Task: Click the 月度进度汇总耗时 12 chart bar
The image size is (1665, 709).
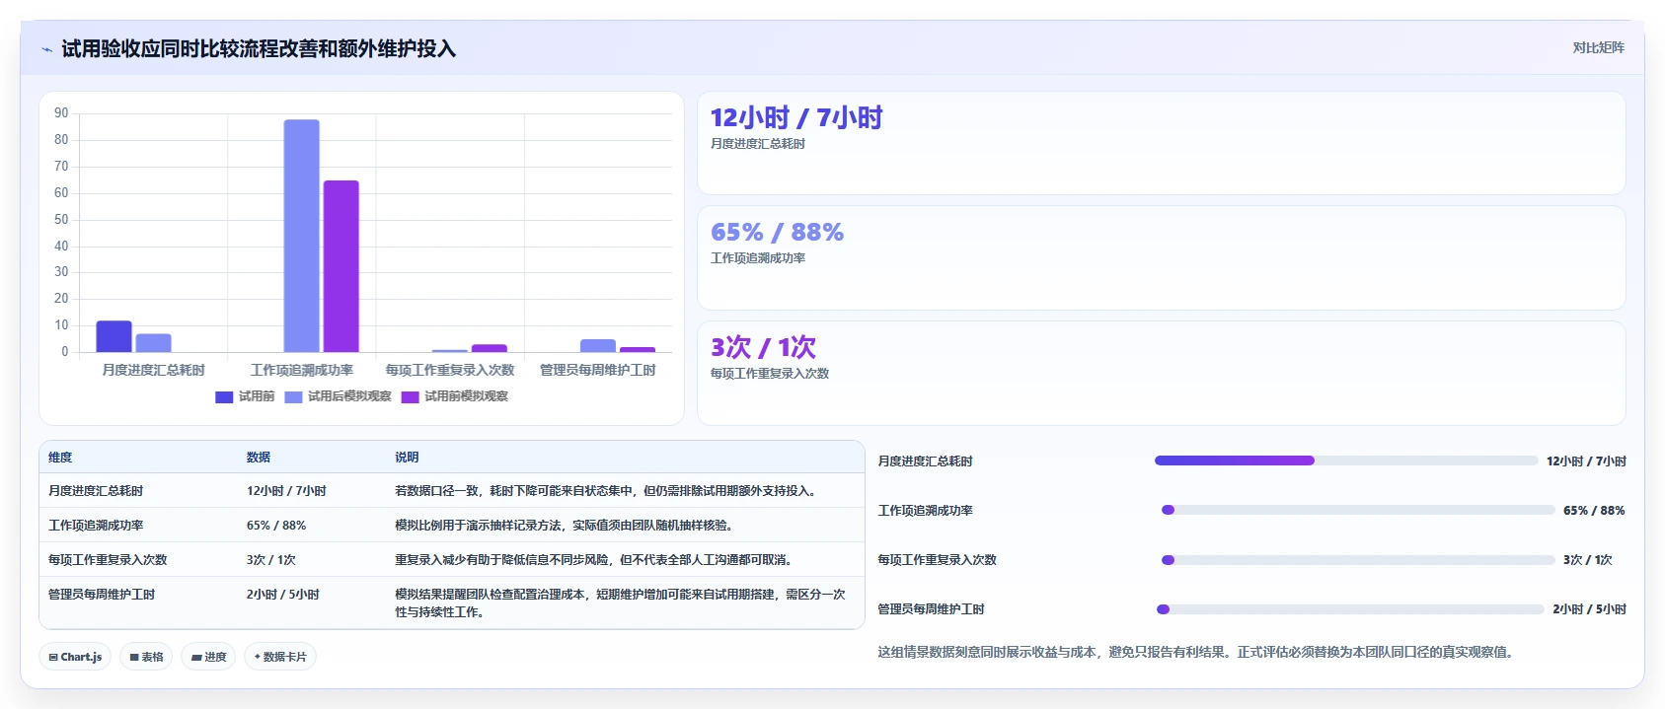Action: tap(114, 336)
